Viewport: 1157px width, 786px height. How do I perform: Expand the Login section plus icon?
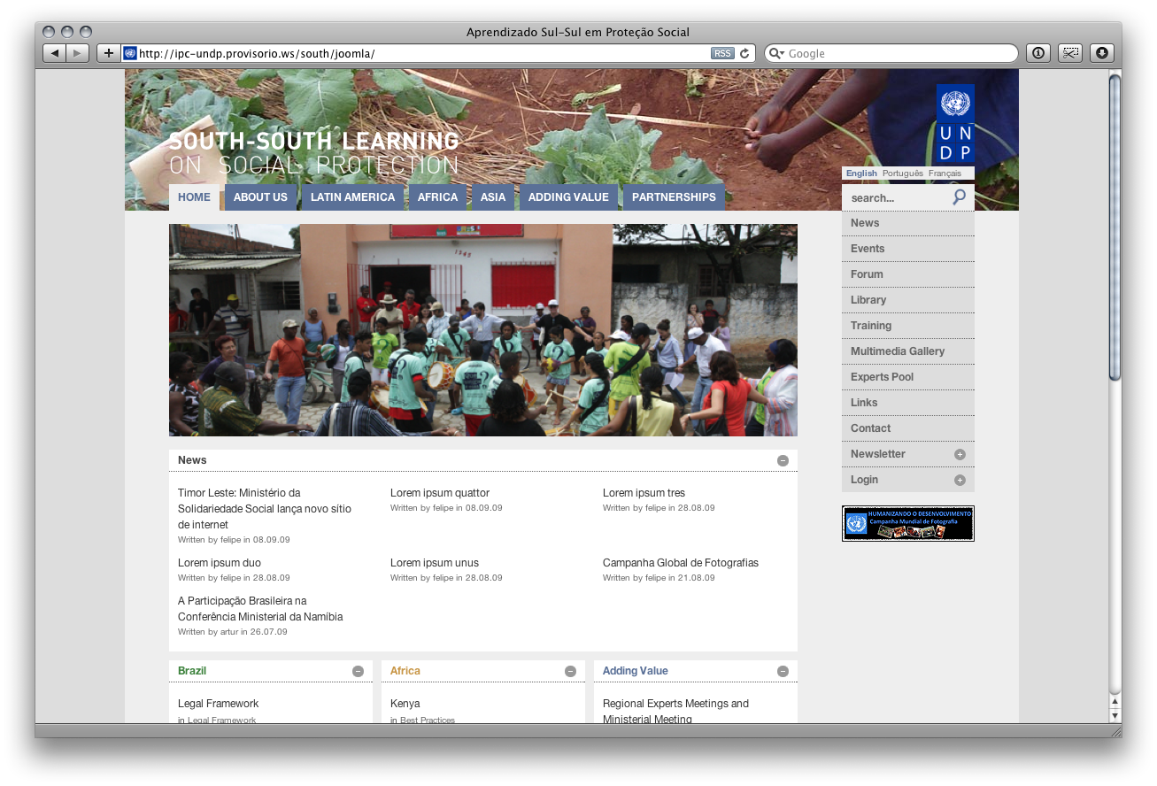click(x=960, y=480)
